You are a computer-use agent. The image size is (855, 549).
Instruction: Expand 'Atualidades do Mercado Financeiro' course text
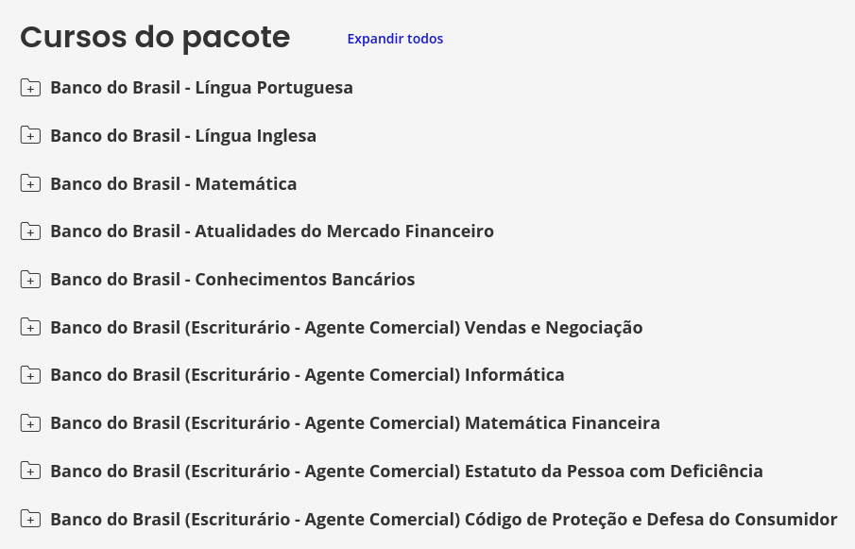point(345,232)
